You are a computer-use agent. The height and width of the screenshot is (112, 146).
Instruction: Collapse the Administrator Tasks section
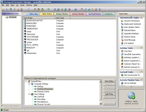pyautogui.click(x=141, y=17)
